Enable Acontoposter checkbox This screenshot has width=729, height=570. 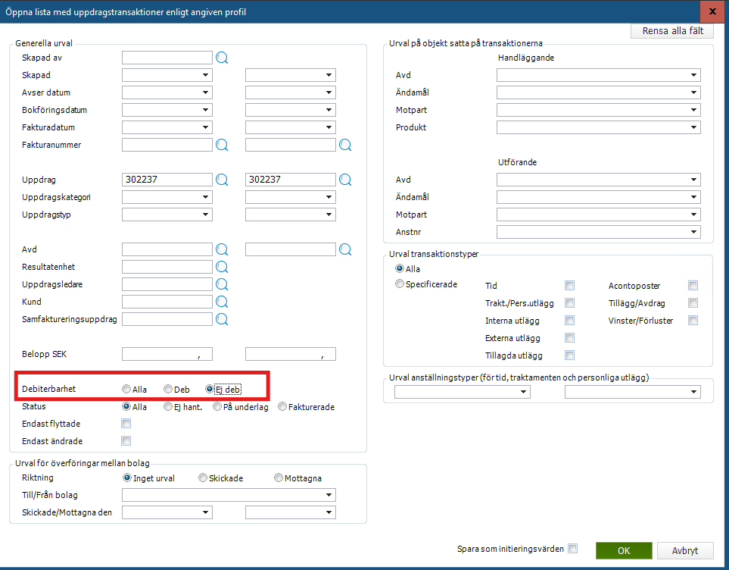pos(693,286)
